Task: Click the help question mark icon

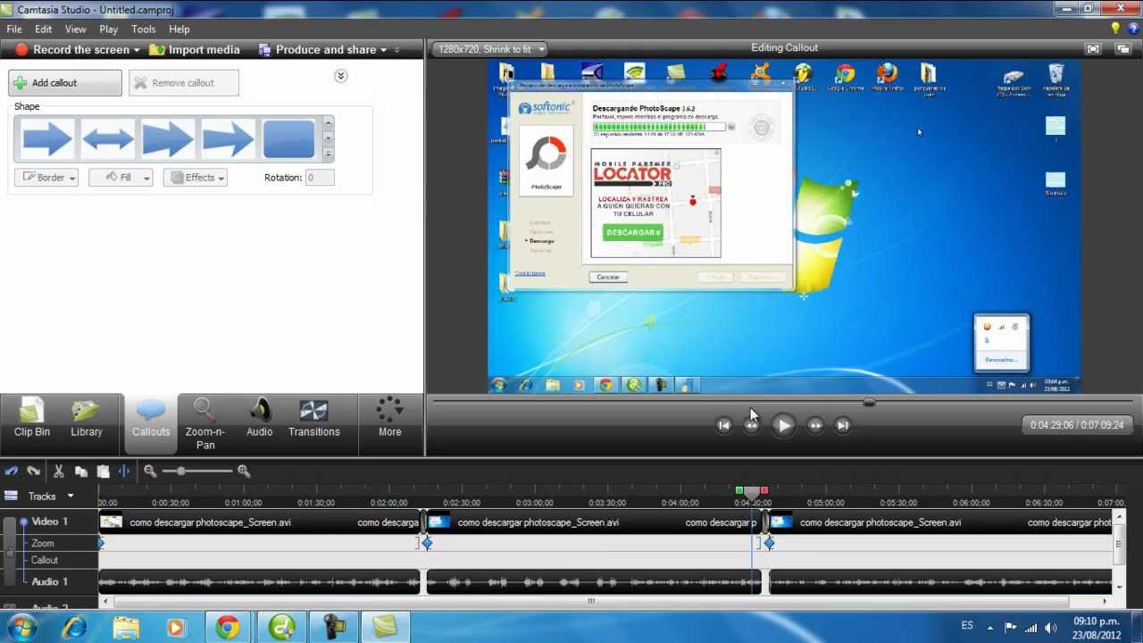Action: point(1131,29)
